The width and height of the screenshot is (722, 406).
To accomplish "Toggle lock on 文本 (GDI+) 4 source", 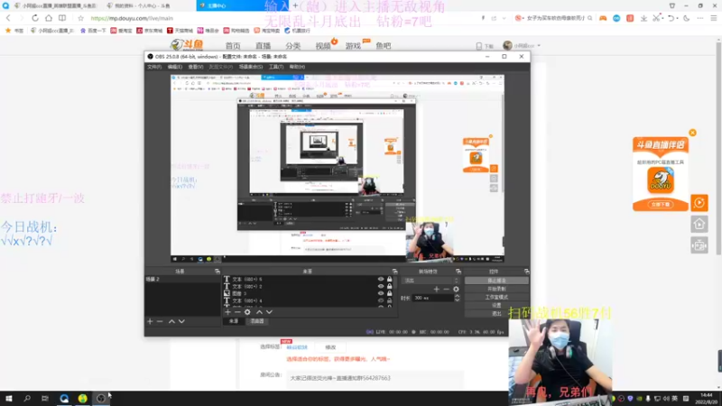I will (390, 300).
